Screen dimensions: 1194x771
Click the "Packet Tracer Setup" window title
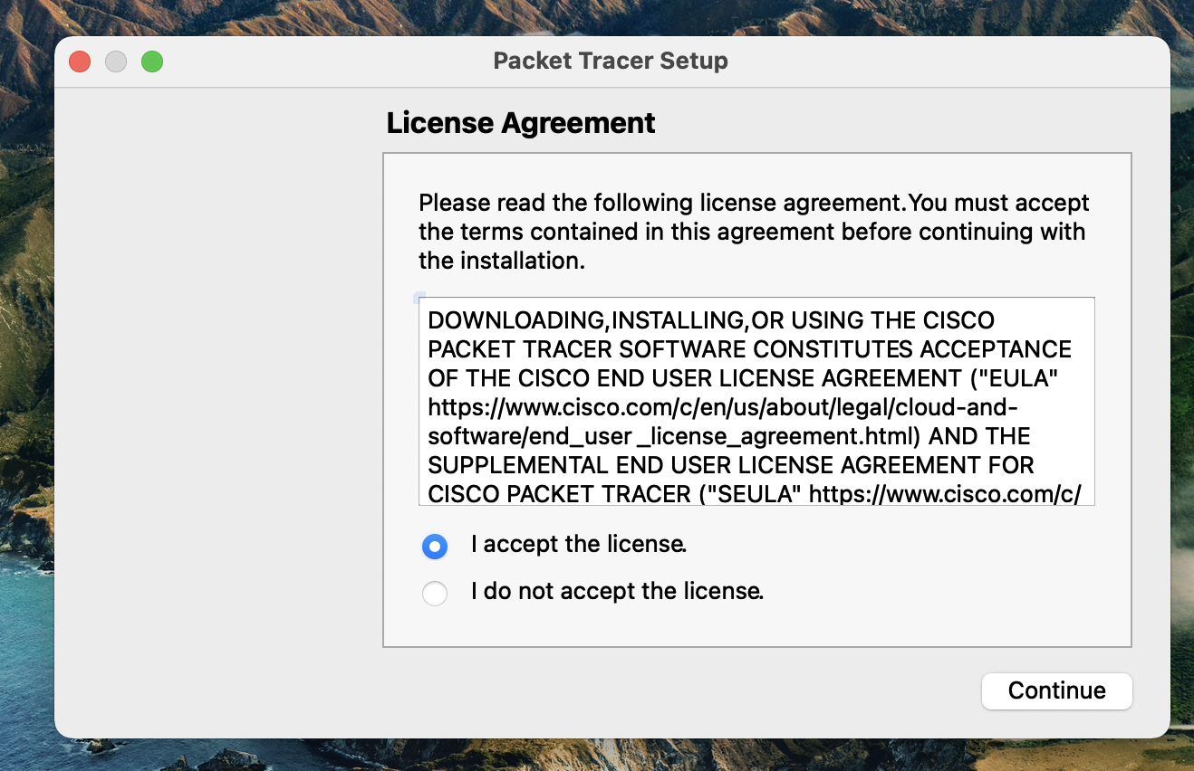[x=610, y=62]
